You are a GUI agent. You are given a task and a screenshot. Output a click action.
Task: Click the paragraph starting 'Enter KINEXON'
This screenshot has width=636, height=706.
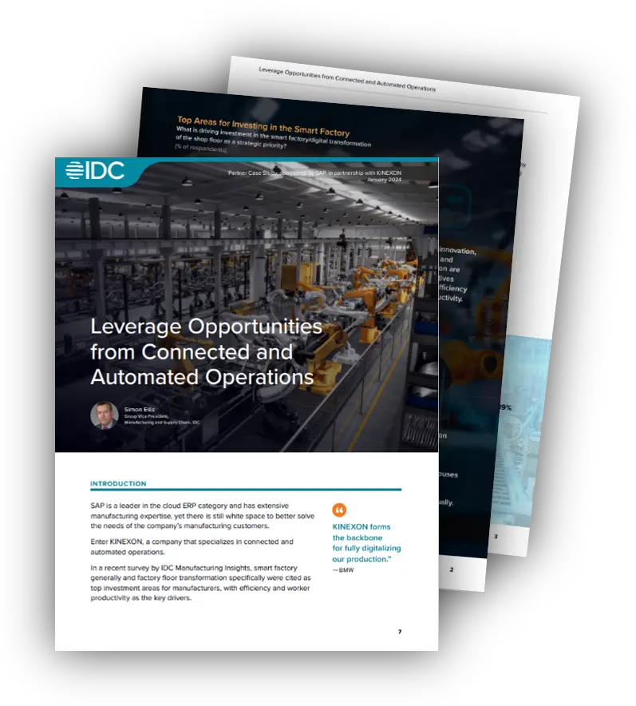[x=192, y=546]
